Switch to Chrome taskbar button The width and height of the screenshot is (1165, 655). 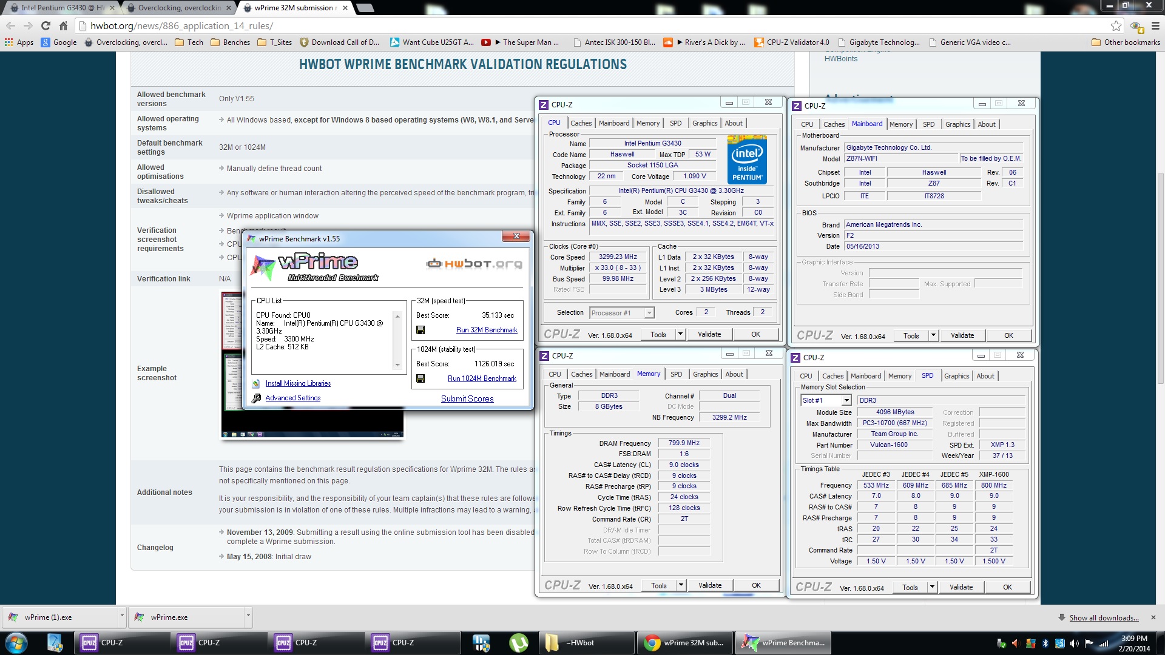pos(684,642)
